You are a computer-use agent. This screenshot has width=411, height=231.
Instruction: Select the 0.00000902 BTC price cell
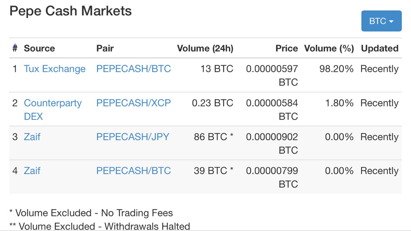(x=272, y=143)
